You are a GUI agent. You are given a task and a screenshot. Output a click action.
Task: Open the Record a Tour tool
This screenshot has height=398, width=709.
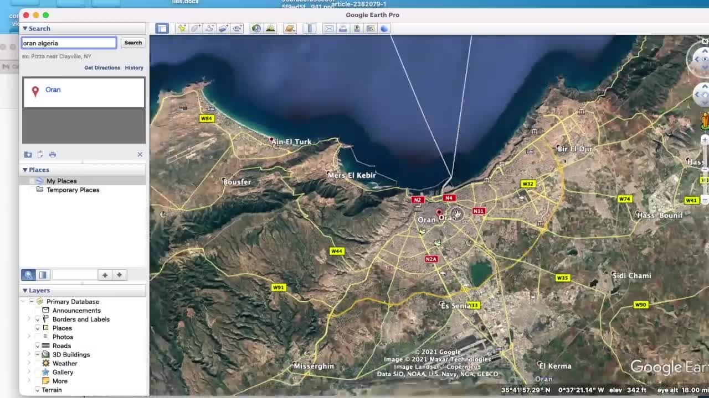(x=237, y=29)
